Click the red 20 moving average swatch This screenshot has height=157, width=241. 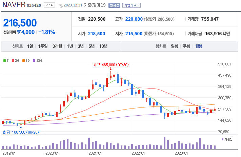click(x=13, y=61)
